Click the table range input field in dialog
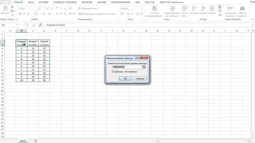 point(127,67)
